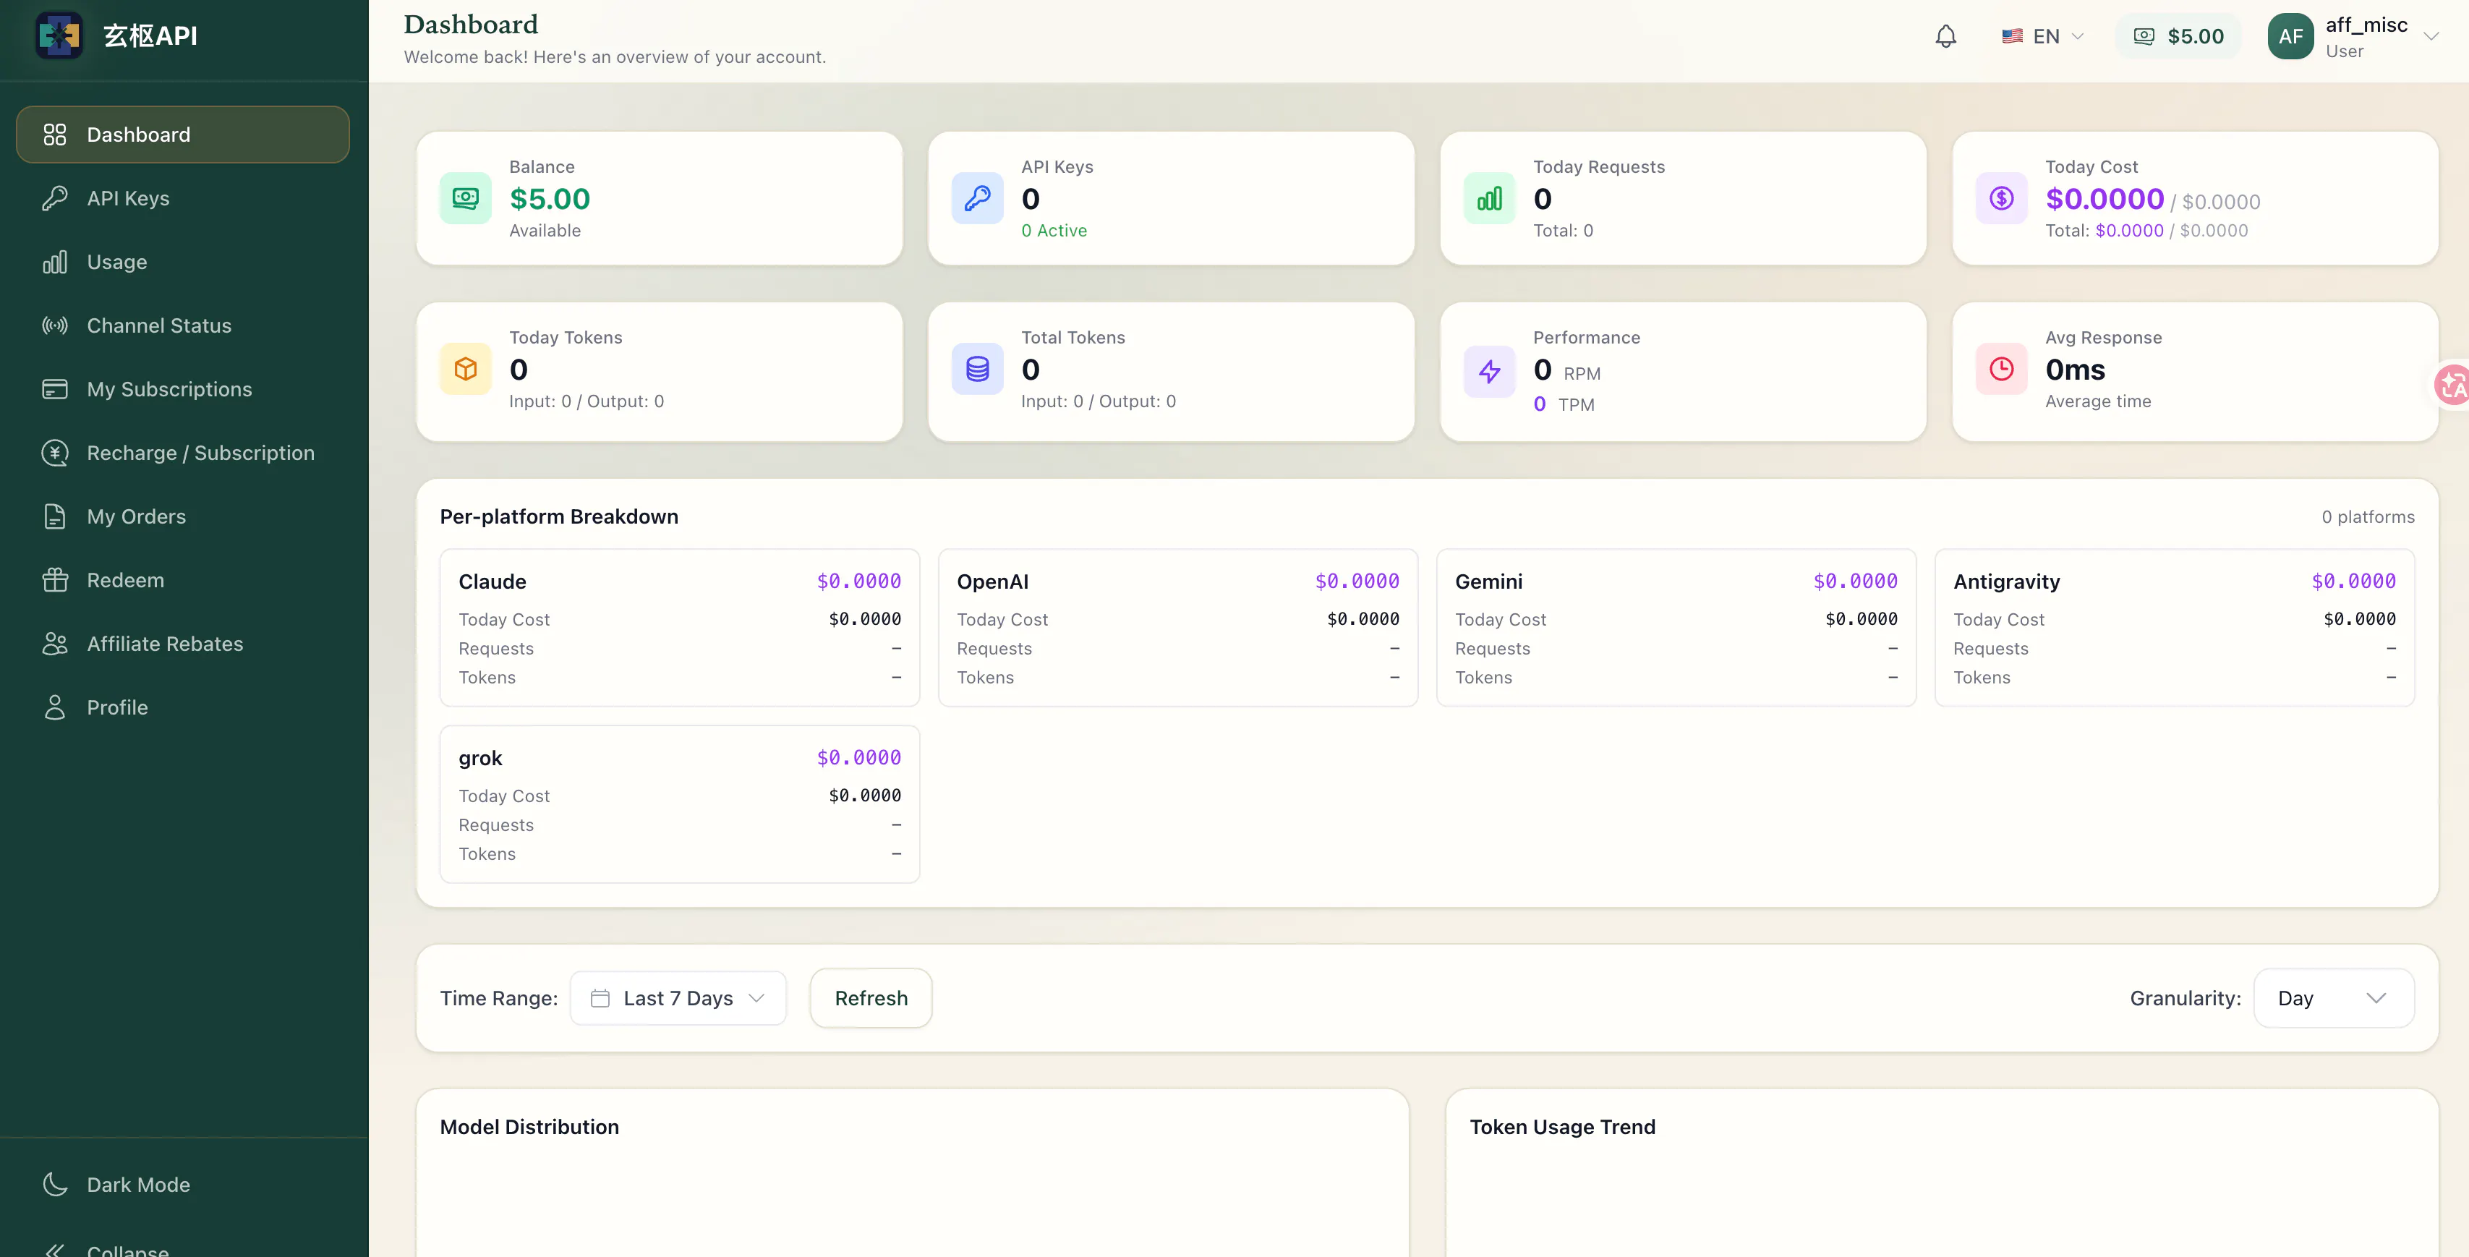Click the Performance lightning bolt icon
Image resolution: width=2469 pixels, height=1257 pixels.
point(1490,371)
